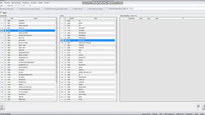Select the BABY - GIRL department row
Viewport: 205px width, 115px height.
(x=28, y=45)
